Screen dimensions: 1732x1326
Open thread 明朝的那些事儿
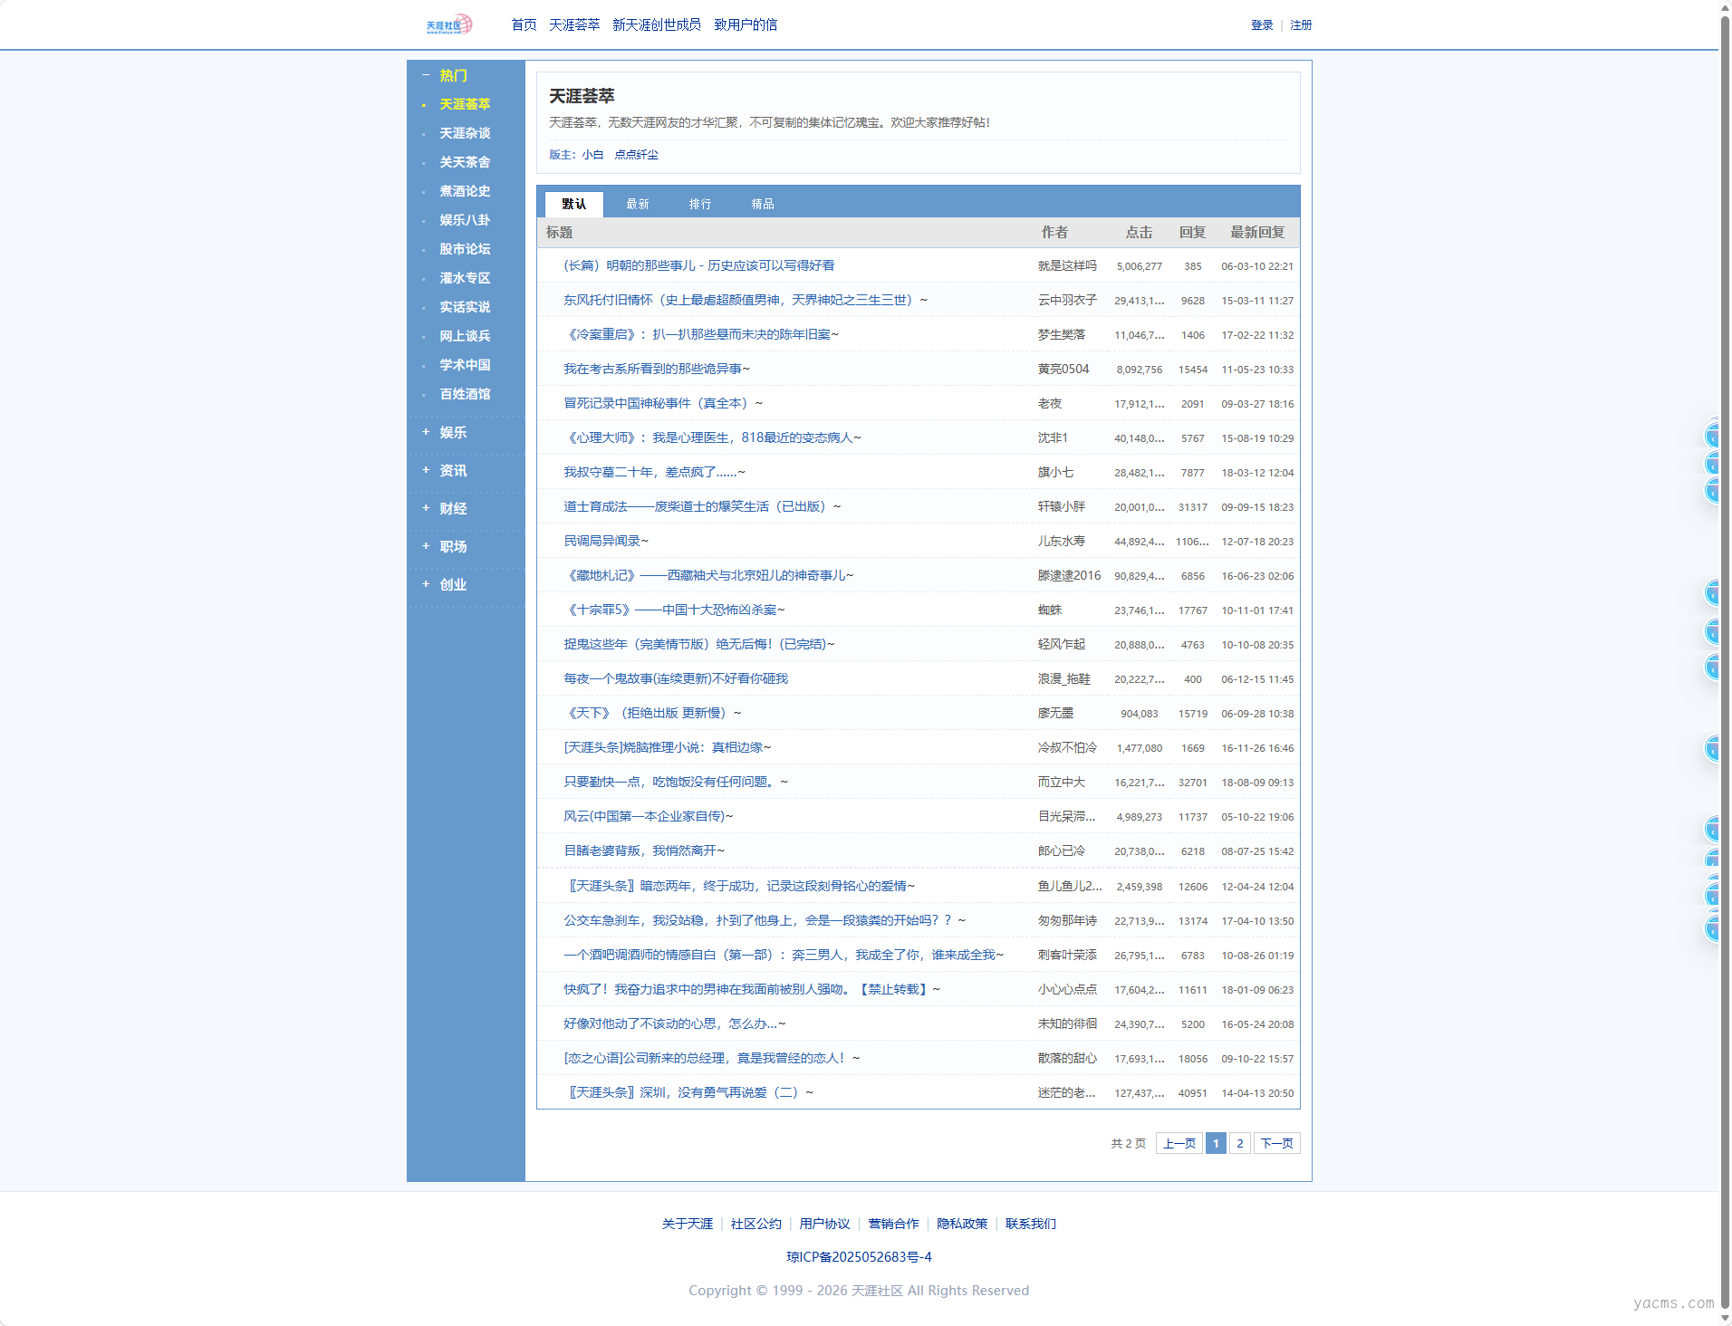point(698,265)
